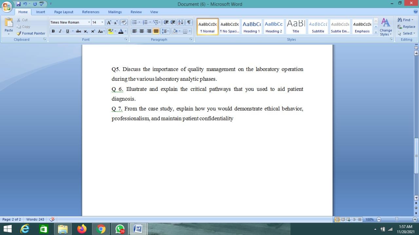Click the Replace command in Editing group

(406, 26)
